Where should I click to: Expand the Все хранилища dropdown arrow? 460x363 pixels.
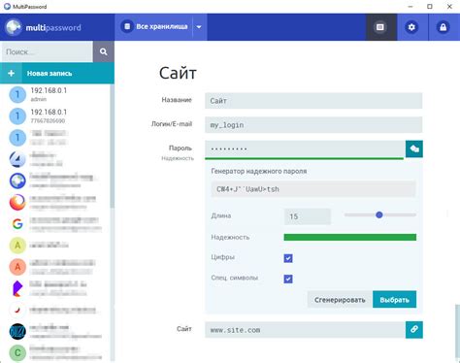[199, 27]
